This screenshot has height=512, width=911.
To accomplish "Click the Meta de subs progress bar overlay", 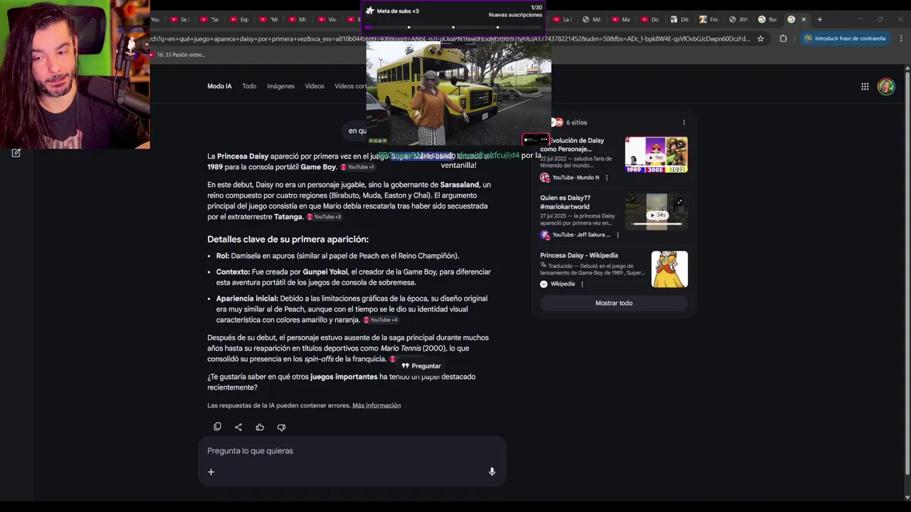I will [453, 27].
